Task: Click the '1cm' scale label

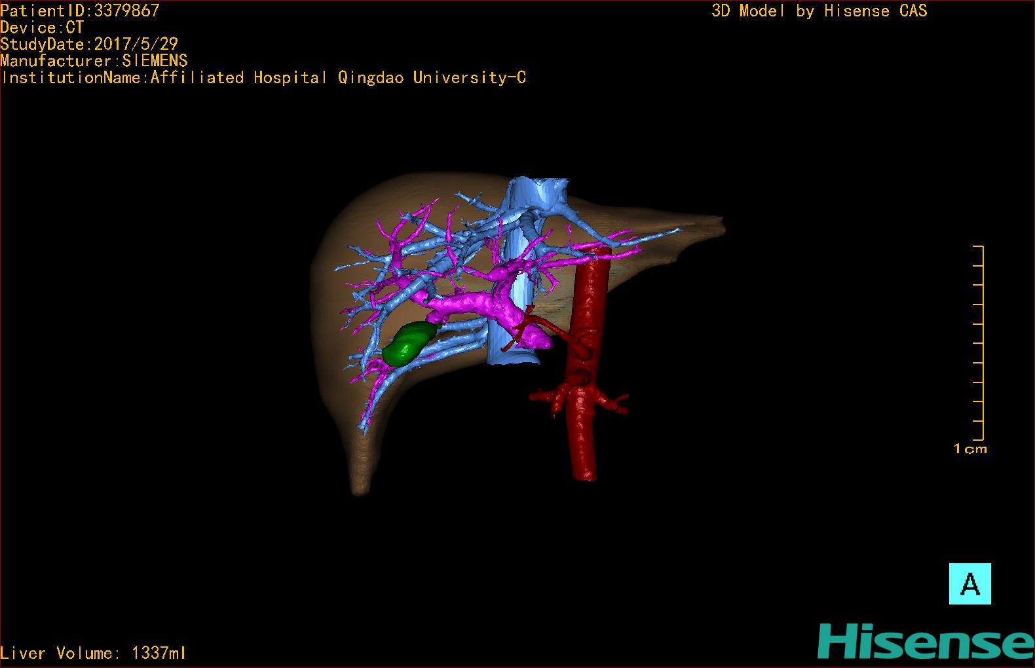Action: 970,449
